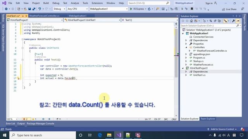Click Solution Explorer Properties wrench icon
Screen dimensions: 248x139
pos(233,21)
